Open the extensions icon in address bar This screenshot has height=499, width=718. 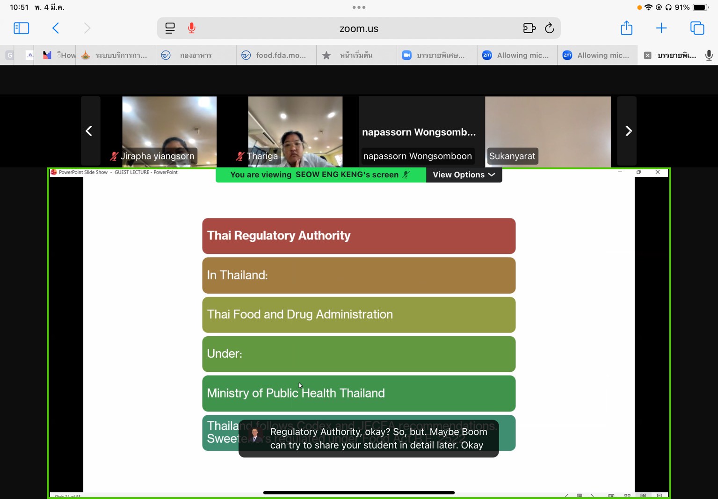coord(529,29)
